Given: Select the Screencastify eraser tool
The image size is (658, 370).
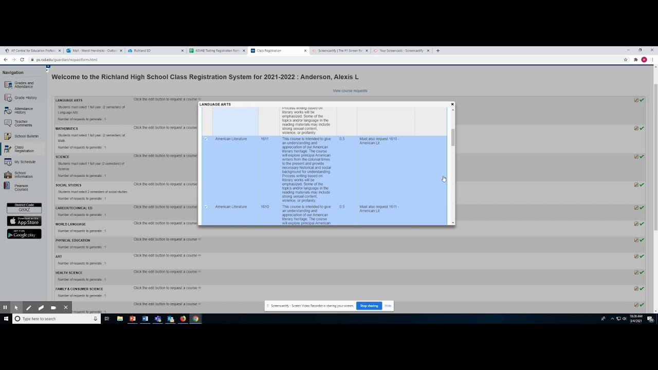Looking at the screenshot, I should point(41,307).
